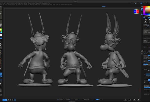This screenshot has width=150, height=102.
Task: Toggle the small blue button below the color picker
Action: [x=144, y=18]
